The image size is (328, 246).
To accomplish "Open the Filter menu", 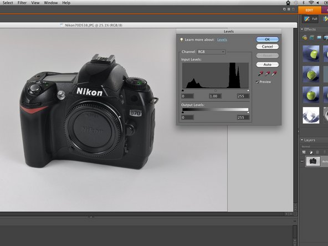I will click(22, 3).
